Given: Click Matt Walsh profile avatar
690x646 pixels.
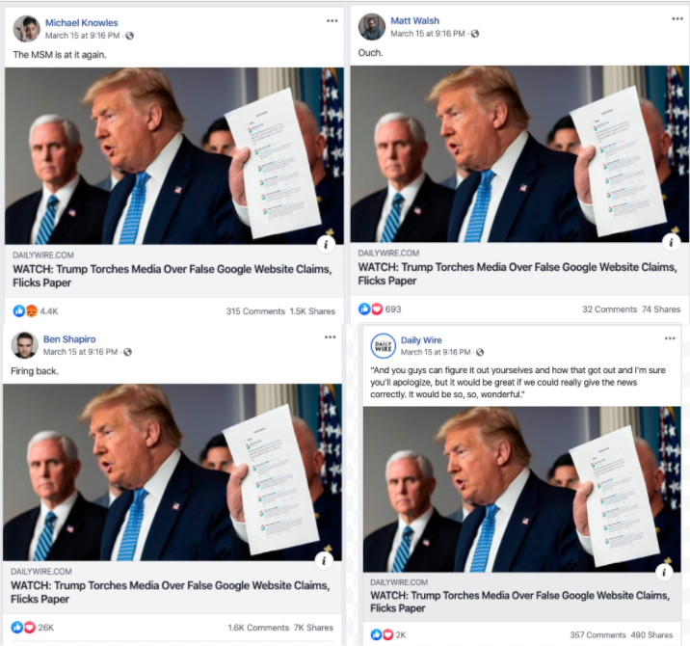Looking at the screenshot, I should (372, 27).
